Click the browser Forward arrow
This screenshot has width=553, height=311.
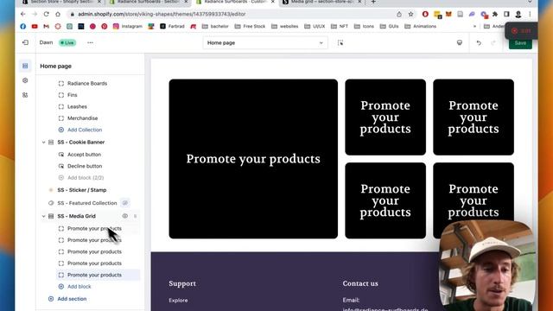coord(35,14)
